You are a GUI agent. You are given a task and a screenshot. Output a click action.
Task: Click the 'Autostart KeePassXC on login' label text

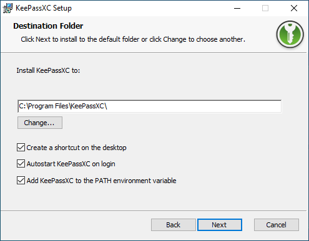(71, 164)
